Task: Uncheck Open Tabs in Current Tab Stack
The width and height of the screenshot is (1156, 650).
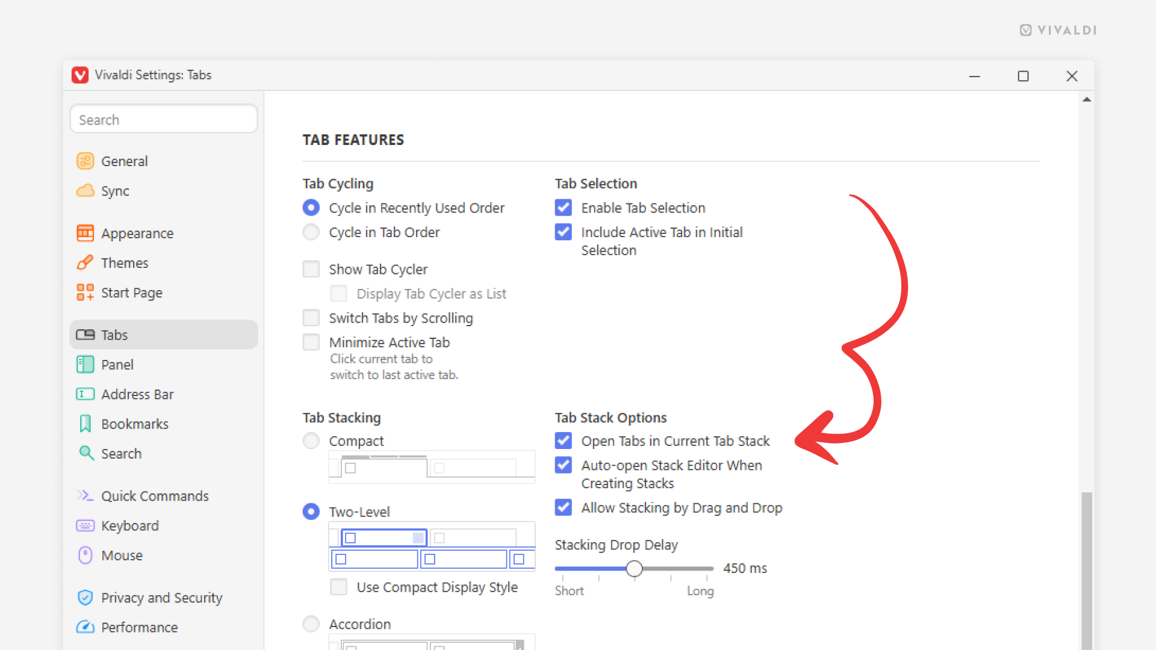Action: tap(564, 441)
